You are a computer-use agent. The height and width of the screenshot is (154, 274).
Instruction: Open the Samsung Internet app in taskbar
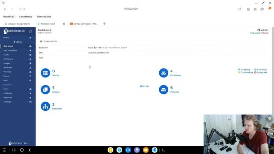click(x=137, y=150)
